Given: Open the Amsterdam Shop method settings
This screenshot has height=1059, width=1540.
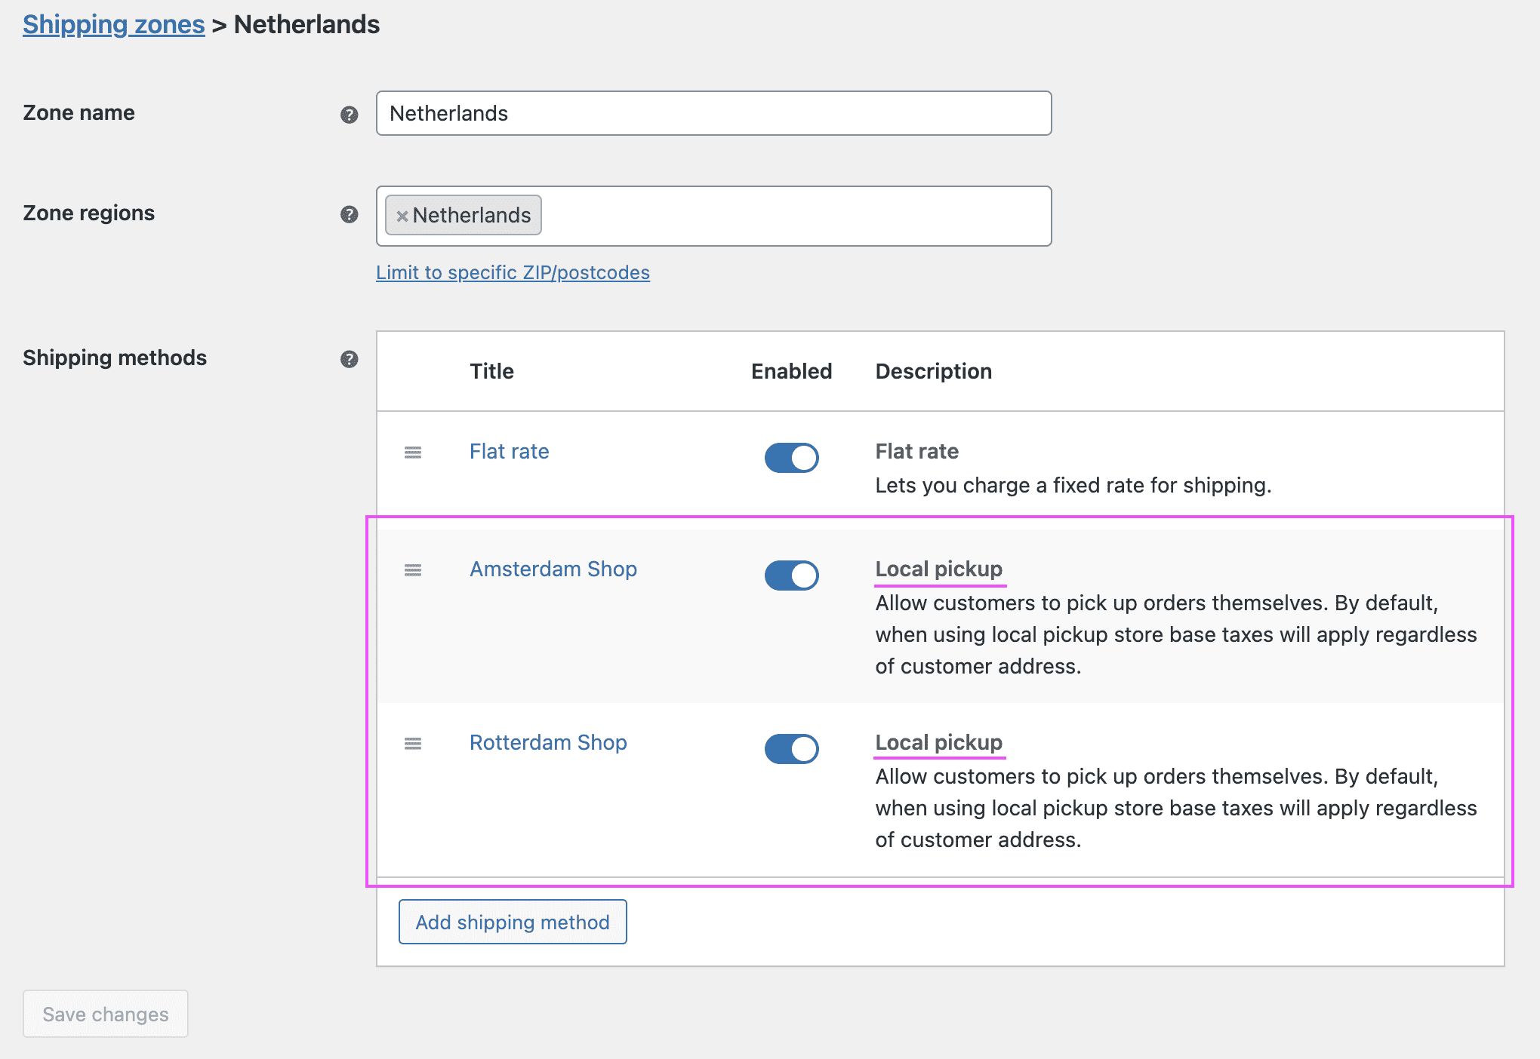Looking at the screenshot, I should 553,569.
